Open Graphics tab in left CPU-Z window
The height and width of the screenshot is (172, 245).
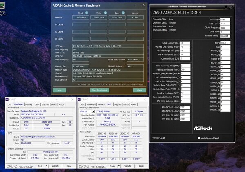45,104
